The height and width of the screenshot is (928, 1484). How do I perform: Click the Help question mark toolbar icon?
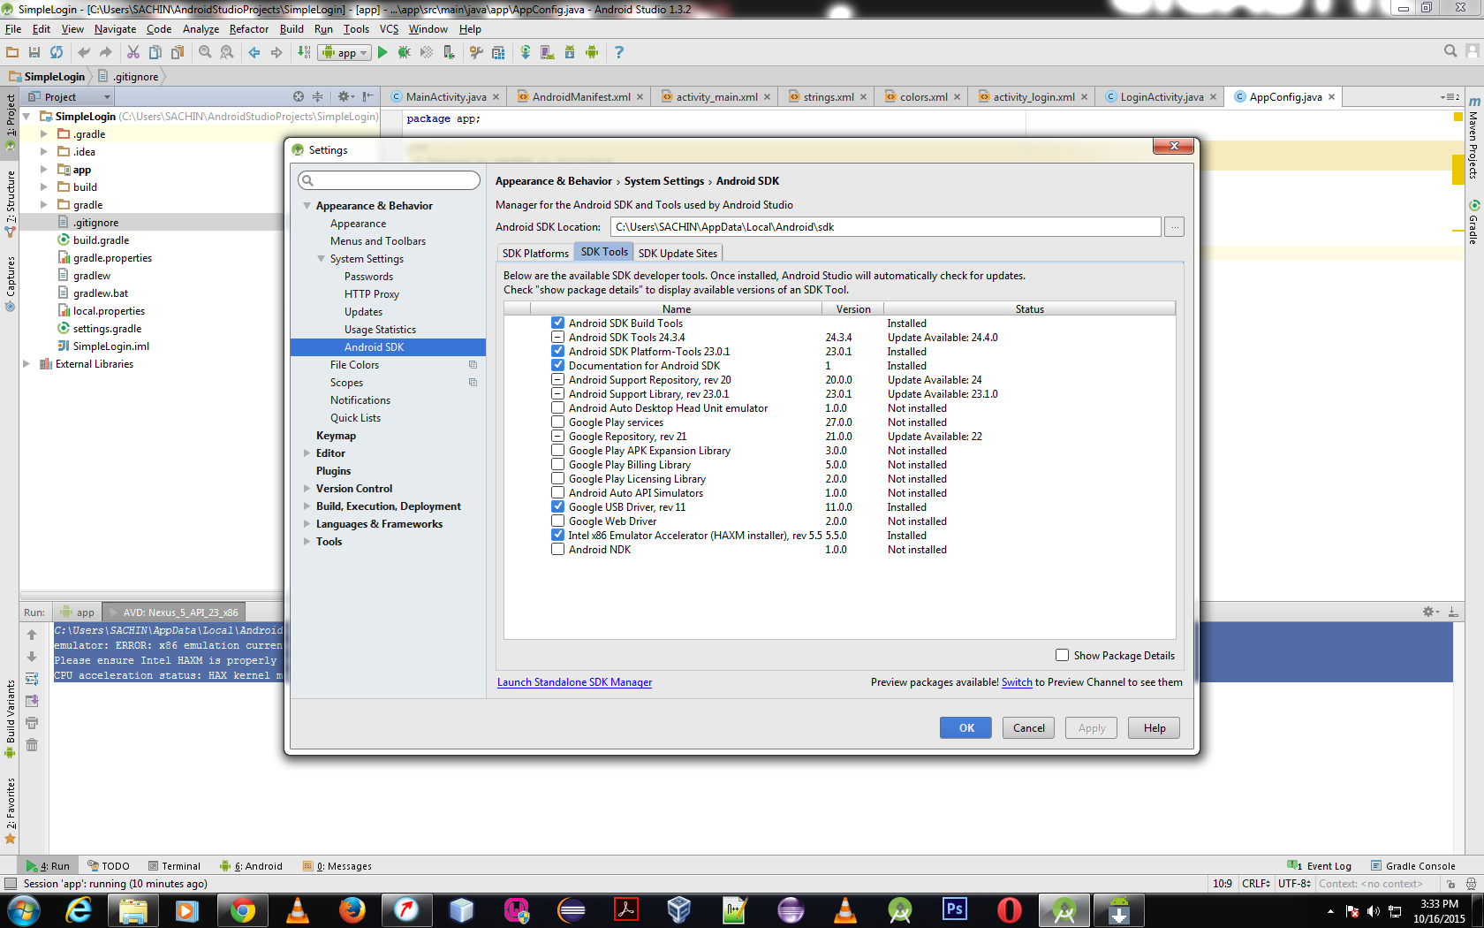click(x=619, y=52)
